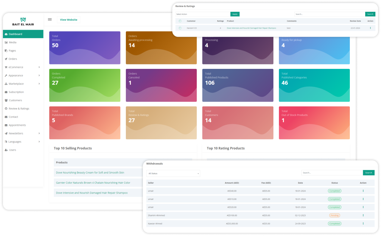Check the Hareem123 review row checkbox
This screenshot has height=236, width=381.
tap(180, 28)
